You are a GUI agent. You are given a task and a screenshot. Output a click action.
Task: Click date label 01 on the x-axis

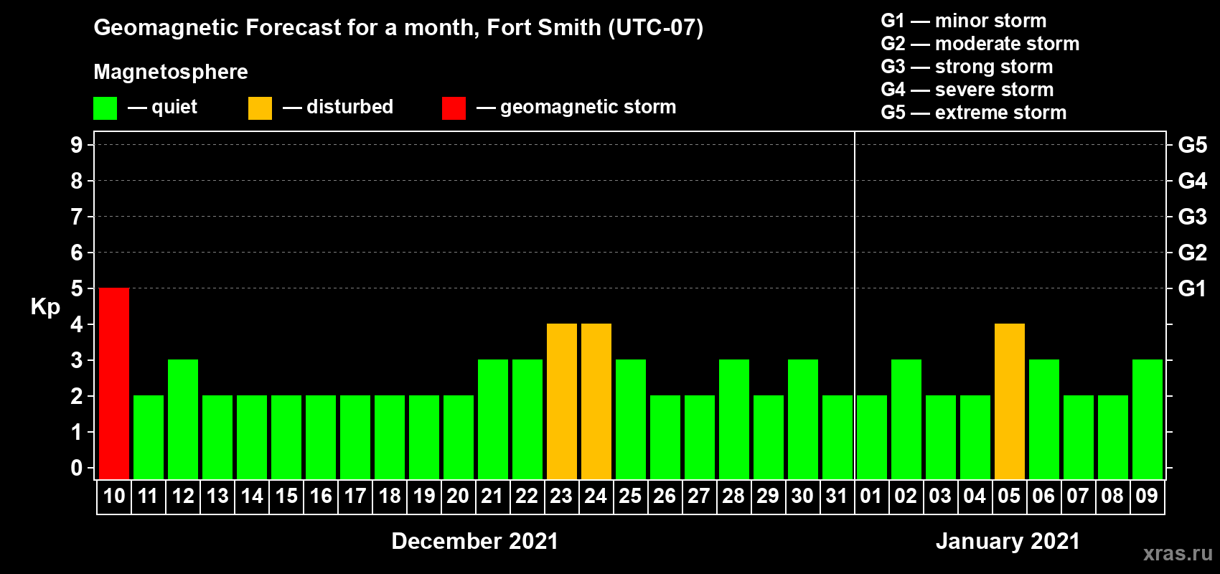pyautogui.click(x=871, y=497)
